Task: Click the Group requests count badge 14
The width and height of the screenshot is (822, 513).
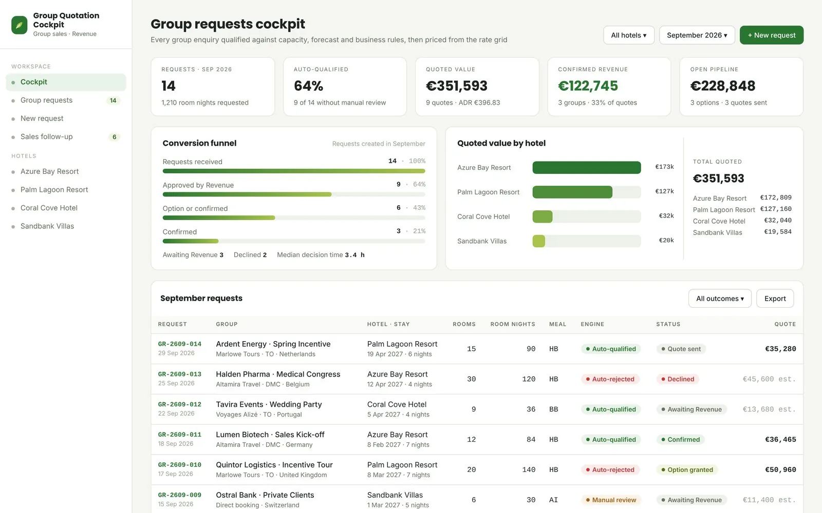Action: [x=113, y=101]
